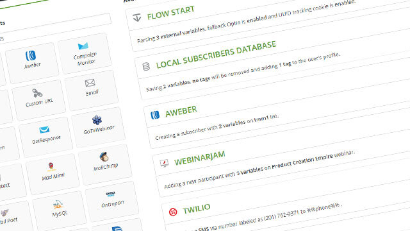Open the TWILIO step heading
The width and height of the screenshot is (410, 231).
(x=197, y=209)
